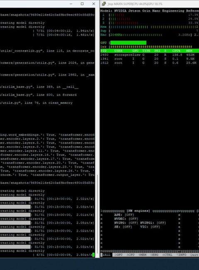Open the 5ENG page in jtop
The width and height of the screenshot is (199, 270).
154,255
